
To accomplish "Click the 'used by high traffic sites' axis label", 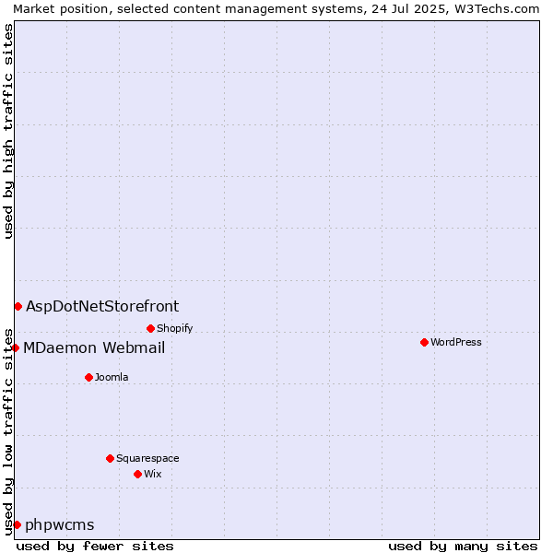I will click(8, 131).
